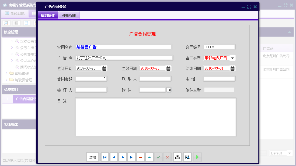Click the green run arrow icon

[x=197, y=157]
